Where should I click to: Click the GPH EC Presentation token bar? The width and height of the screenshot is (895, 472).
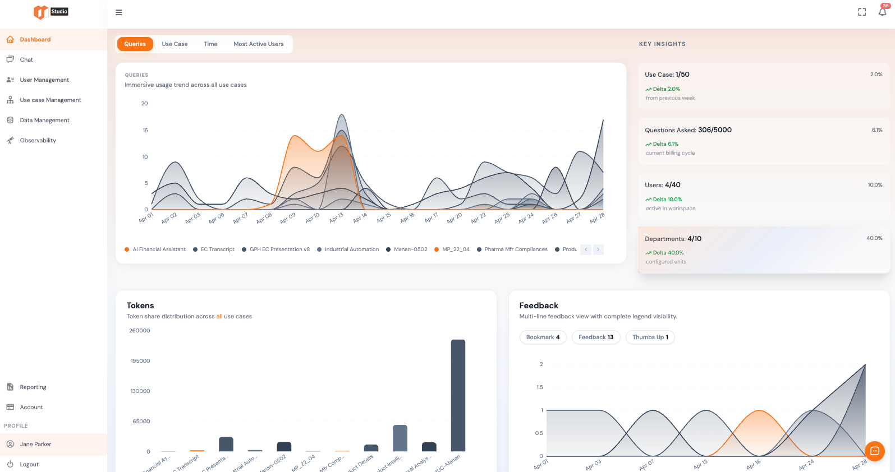(x=226, y=444)
